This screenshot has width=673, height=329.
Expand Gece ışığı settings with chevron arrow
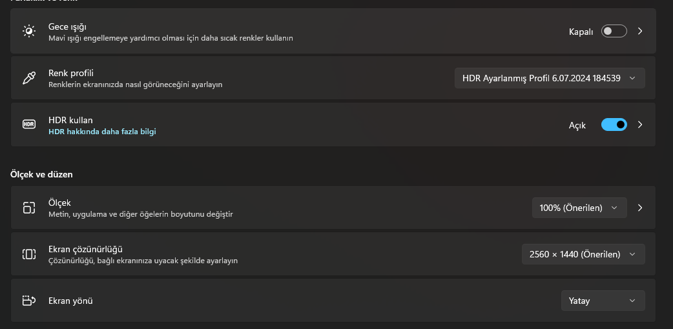640,32
